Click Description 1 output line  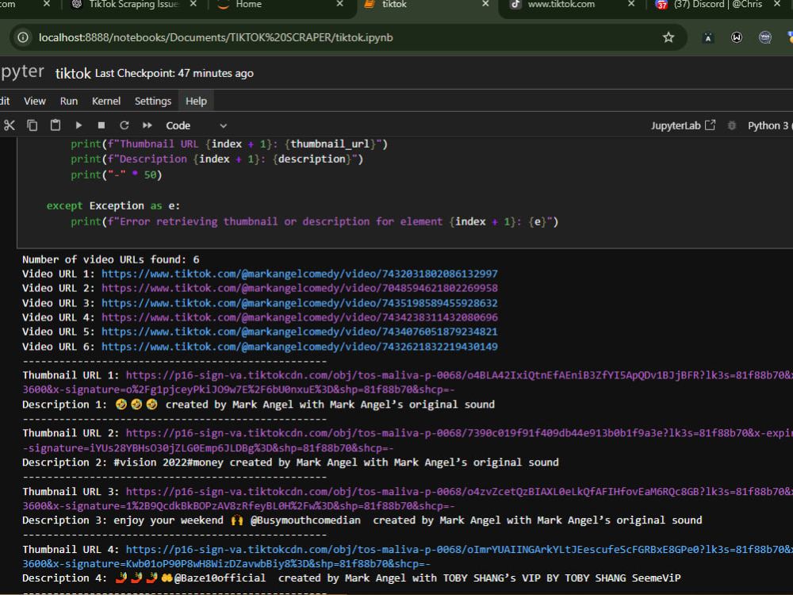[259, 405]
